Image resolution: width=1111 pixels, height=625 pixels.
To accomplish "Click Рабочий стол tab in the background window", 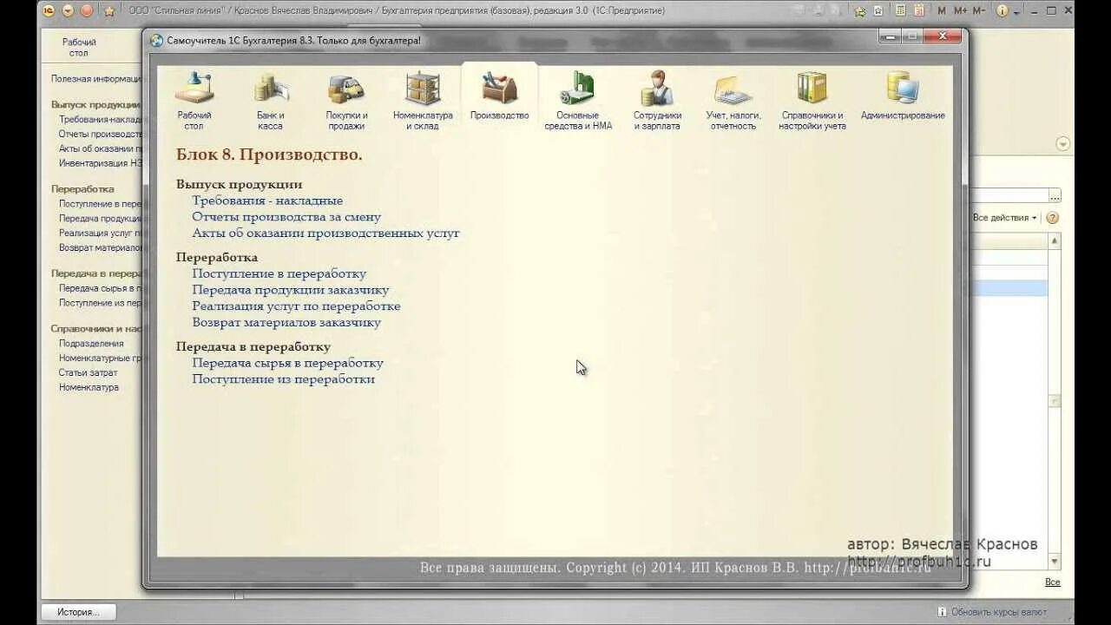I will pyautogui.click(x=79, y=47).
